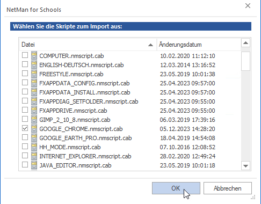The image size is (261, 204).
Task: Click the FXAPPDATA_CONFIG.nmscript.cab file name
Action: pos(84,83)
